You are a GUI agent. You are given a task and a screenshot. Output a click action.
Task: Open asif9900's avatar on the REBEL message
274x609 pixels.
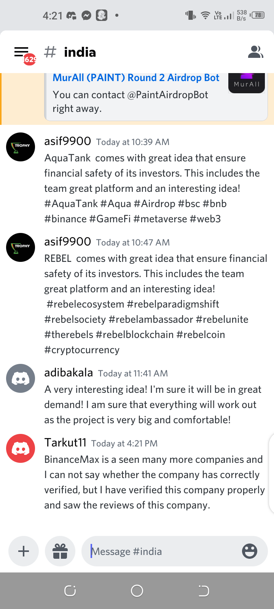(x=21, y=247)
